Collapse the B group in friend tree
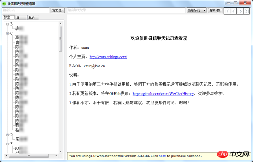253x162 pixels. (8, 24)
